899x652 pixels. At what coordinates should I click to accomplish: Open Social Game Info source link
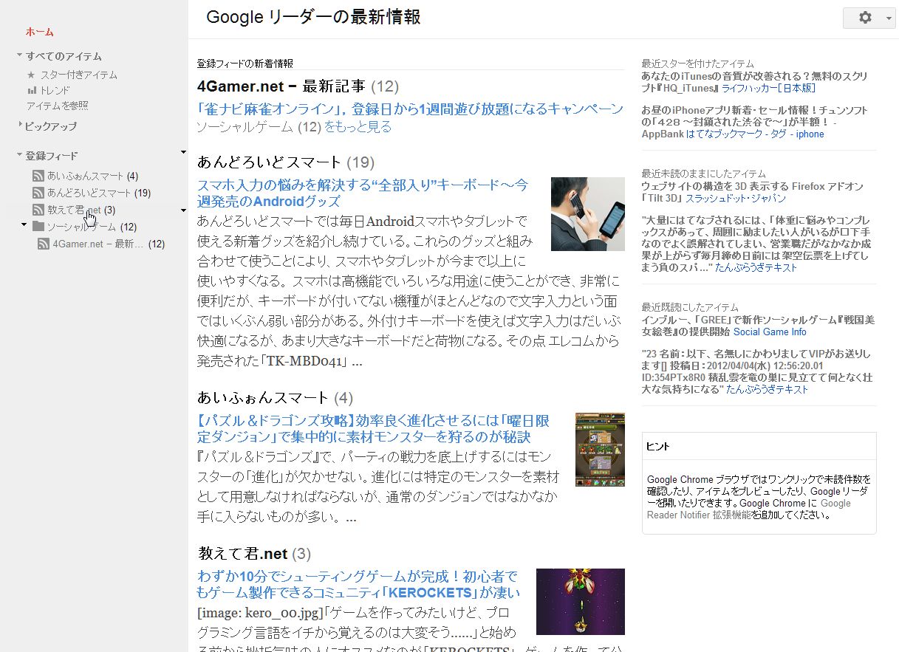coord(770,332)
